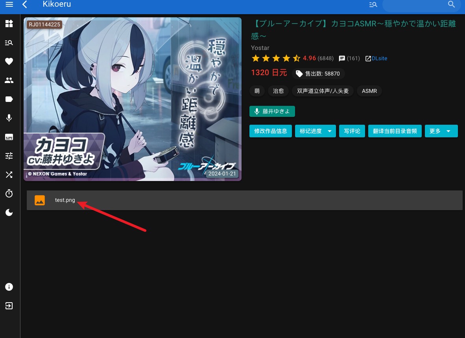Toggle dark mode with the moon icon

tap(9, 212)
